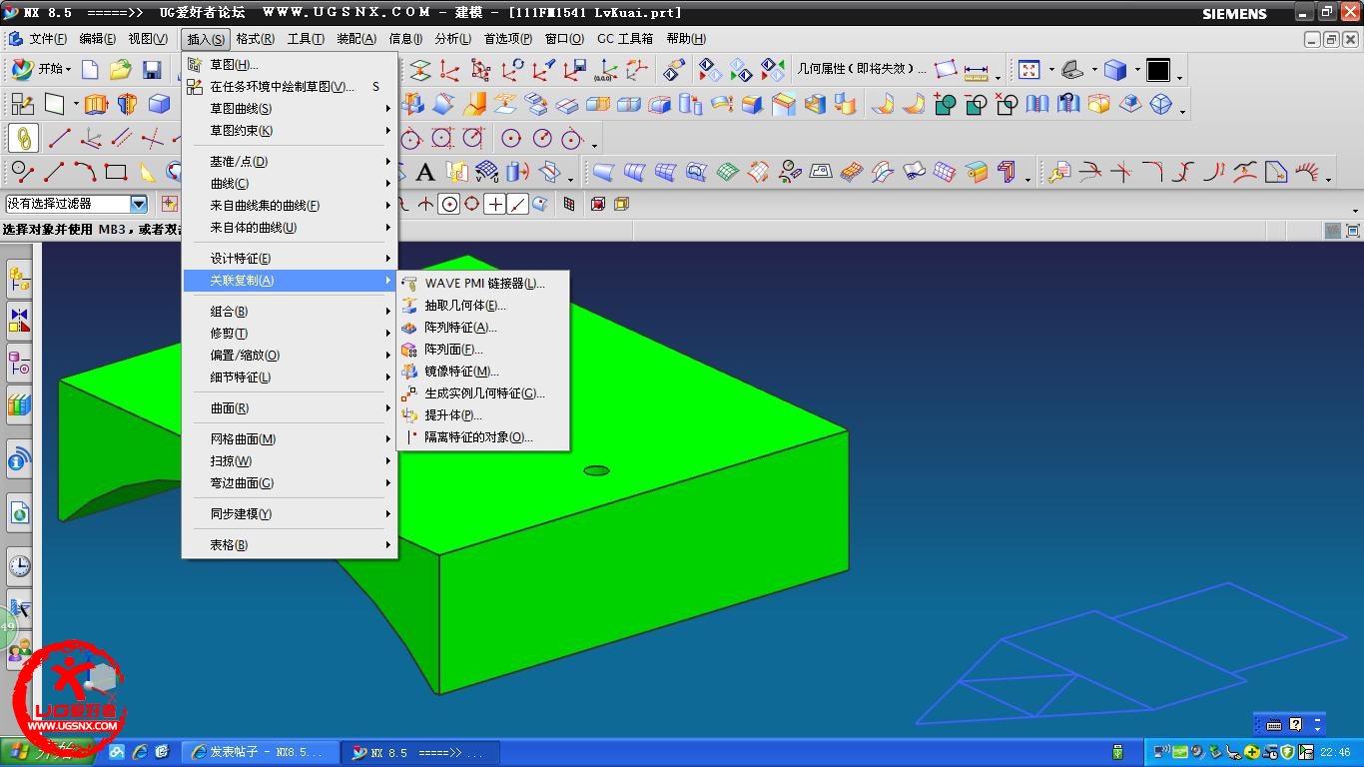
Task: Open a file with the folder icon
Action: coord(121,69)
